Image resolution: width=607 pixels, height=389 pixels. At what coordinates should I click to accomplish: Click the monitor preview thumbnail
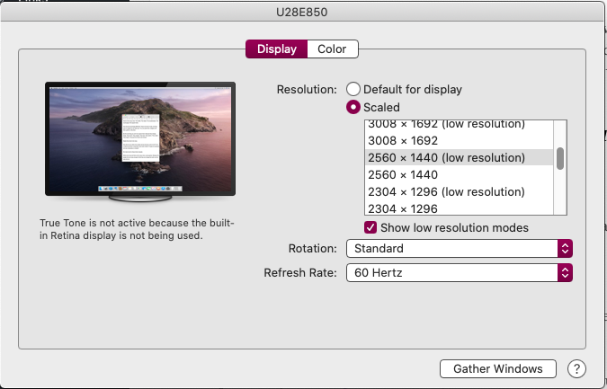[x=139, y=137]
